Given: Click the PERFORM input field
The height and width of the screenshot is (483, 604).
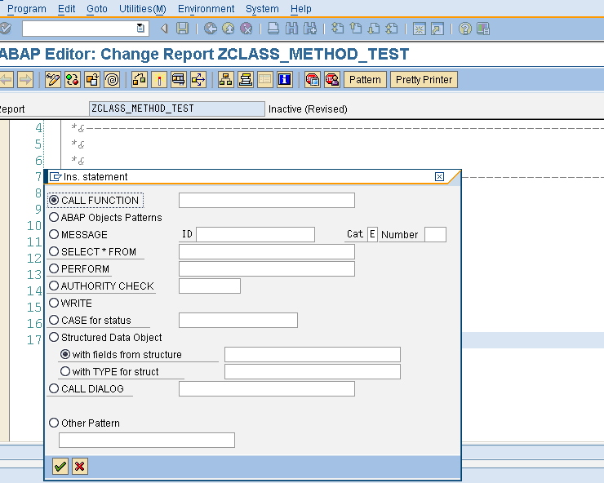Looking at the screenshot, I should (x=267, y=269).
